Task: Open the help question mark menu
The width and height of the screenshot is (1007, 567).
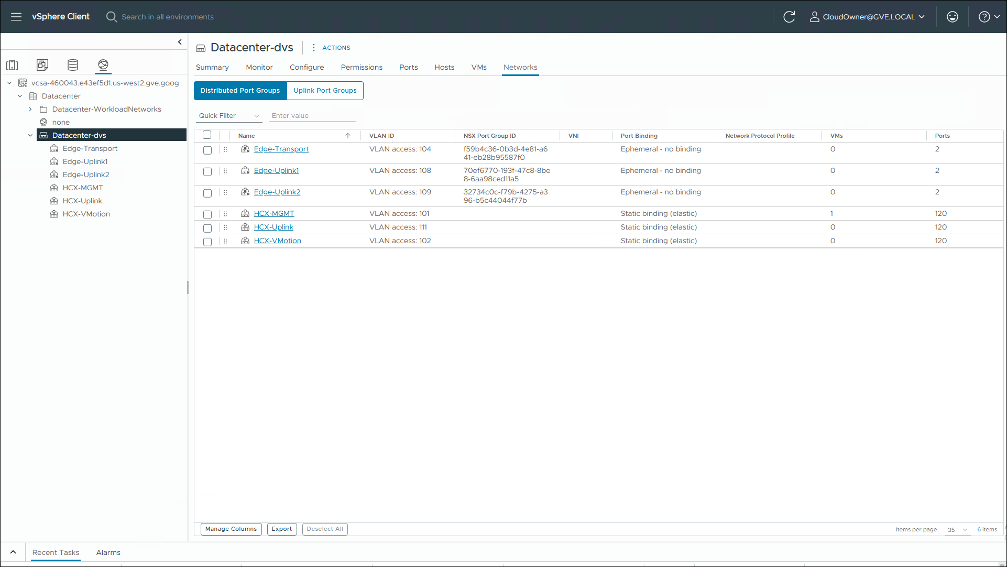Action: (989, 17)
